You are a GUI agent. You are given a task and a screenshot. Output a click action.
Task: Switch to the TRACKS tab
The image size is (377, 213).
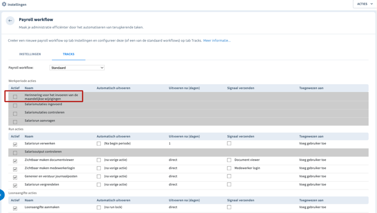click(x=68, y=54)
